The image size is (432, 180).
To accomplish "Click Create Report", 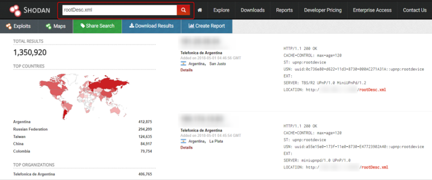I will coord(207,26).
